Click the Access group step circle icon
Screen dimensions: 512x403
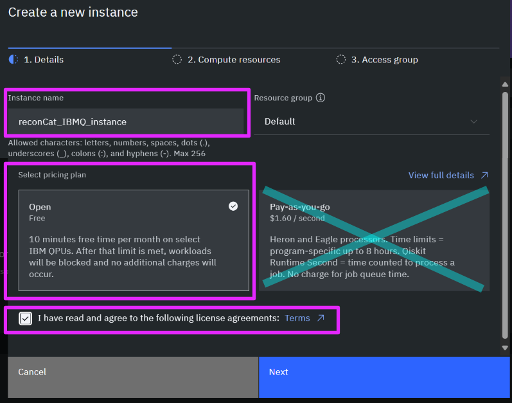[x=341, y=59]
